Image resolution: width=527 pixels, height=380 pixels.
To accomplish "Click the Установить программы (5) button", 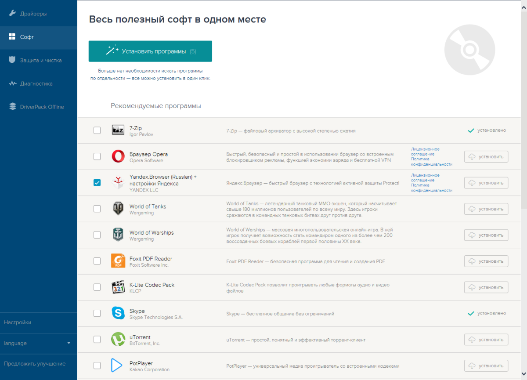I will [150, 51].
